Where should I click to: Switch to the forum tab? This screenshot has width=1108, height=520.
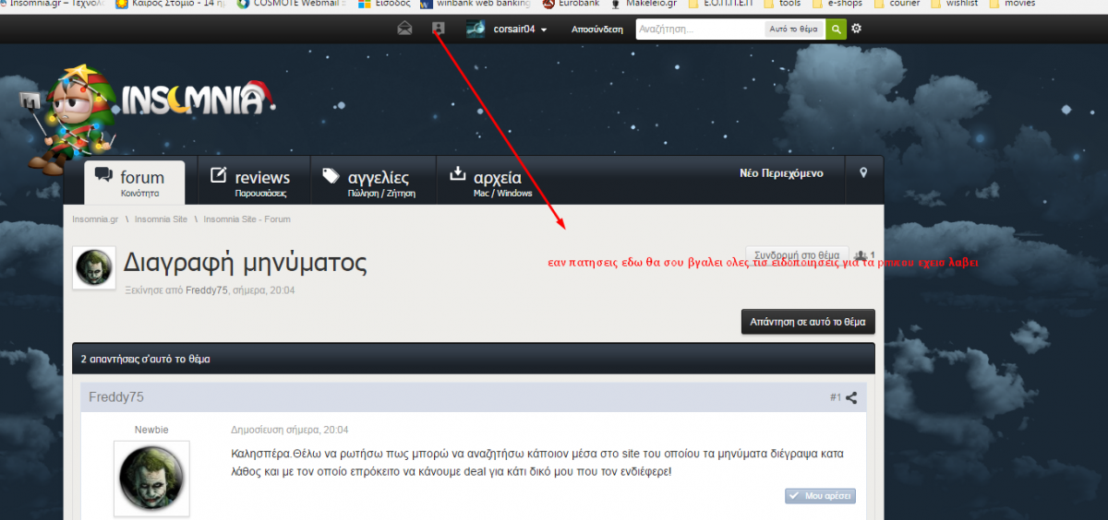pos(134,183)
